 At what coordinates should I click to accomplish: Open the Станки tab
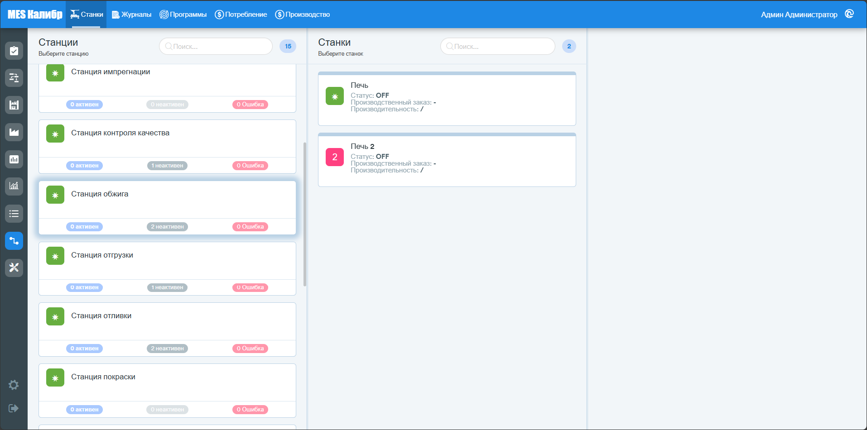(87, 14)
